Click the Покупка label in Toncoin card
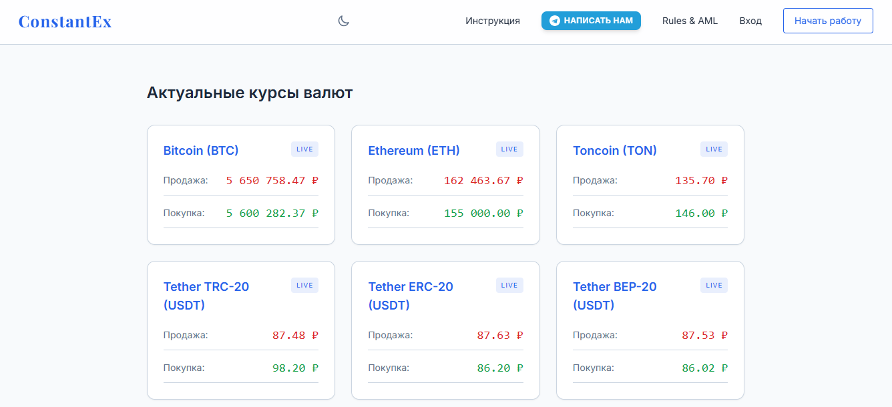Image resolution: width=892 pixels, height=407 pixels. pyautogui.click(x=593, y=213)
